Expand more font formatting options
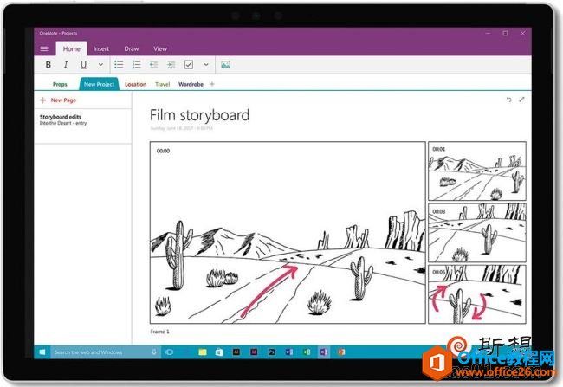Image resolution: width=563 pixels, height=387 pixels. click(100, 65)
